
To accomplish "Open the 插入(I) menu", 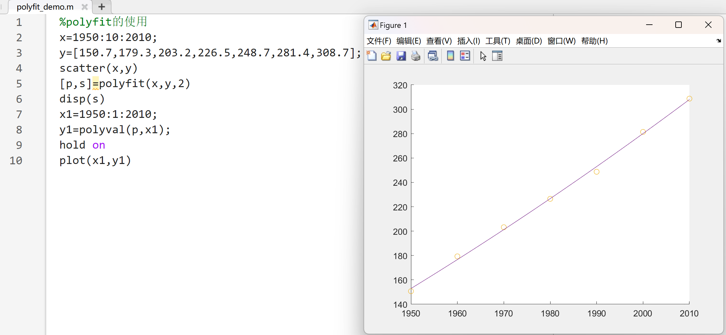I will coord(469,41).
